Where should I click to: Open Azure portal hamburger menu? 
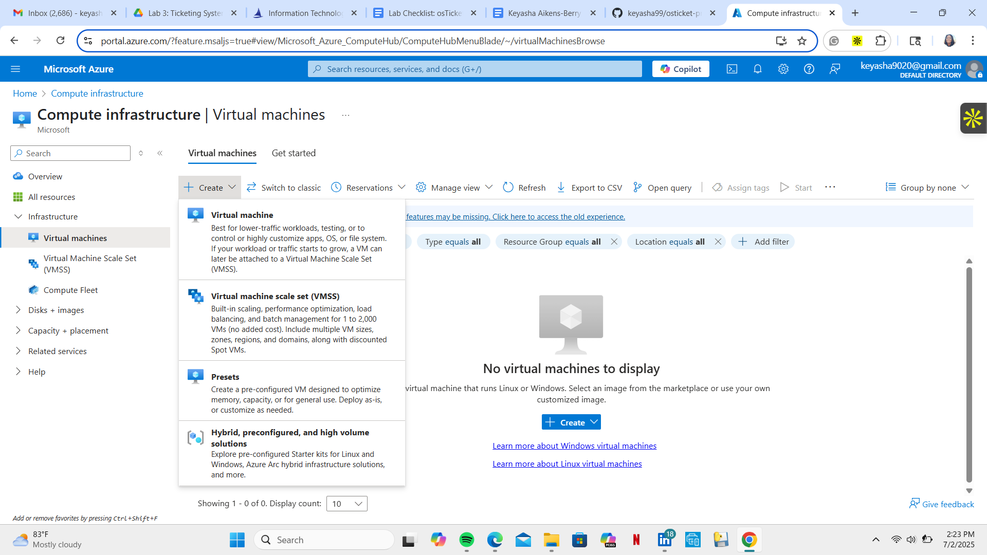[x=15, y=69]
